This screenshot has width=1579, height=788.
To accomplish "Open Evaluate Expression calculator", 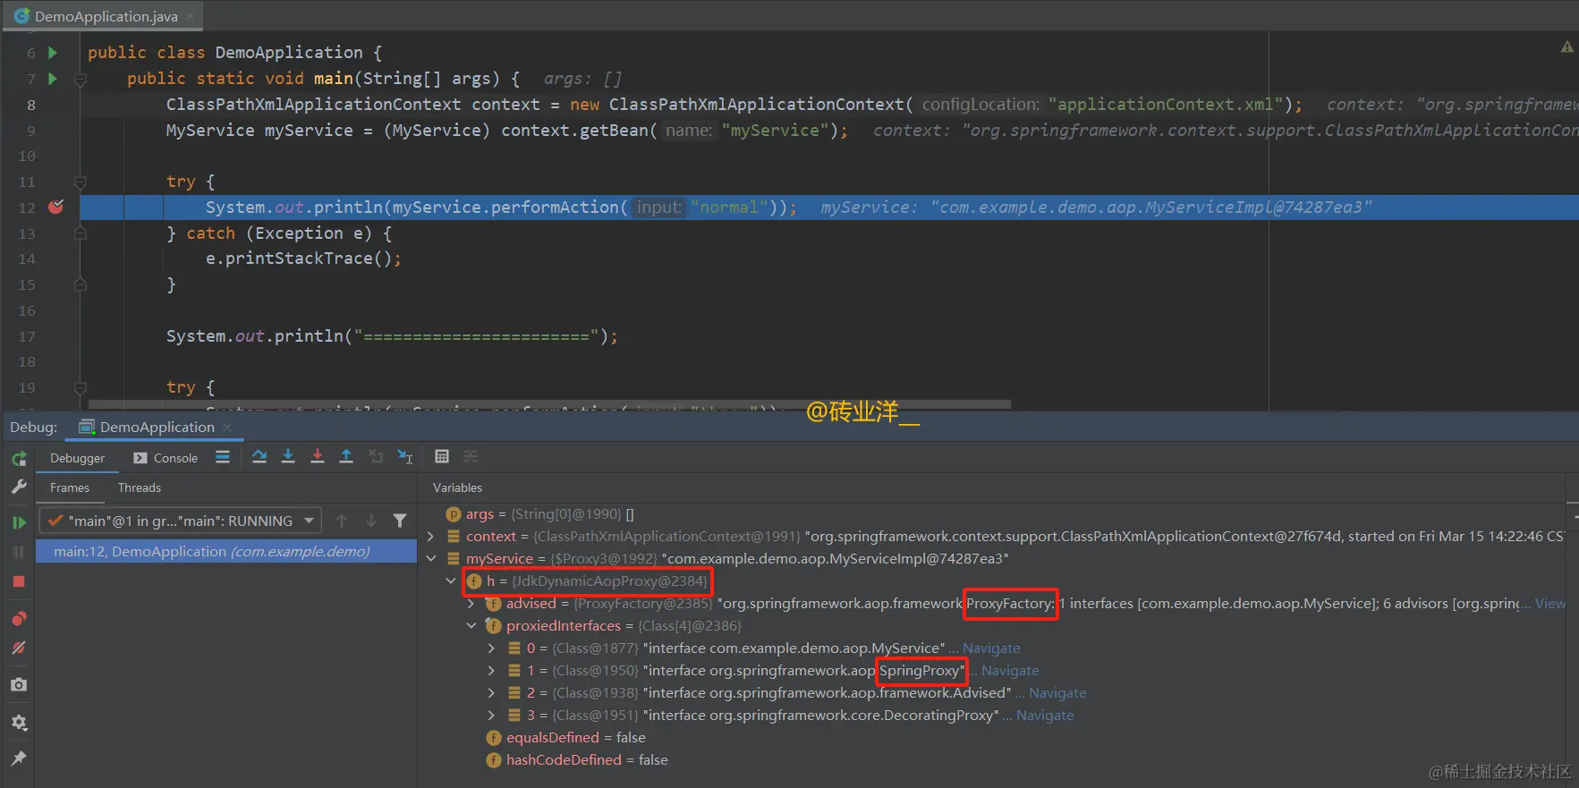I will [442, 457].
